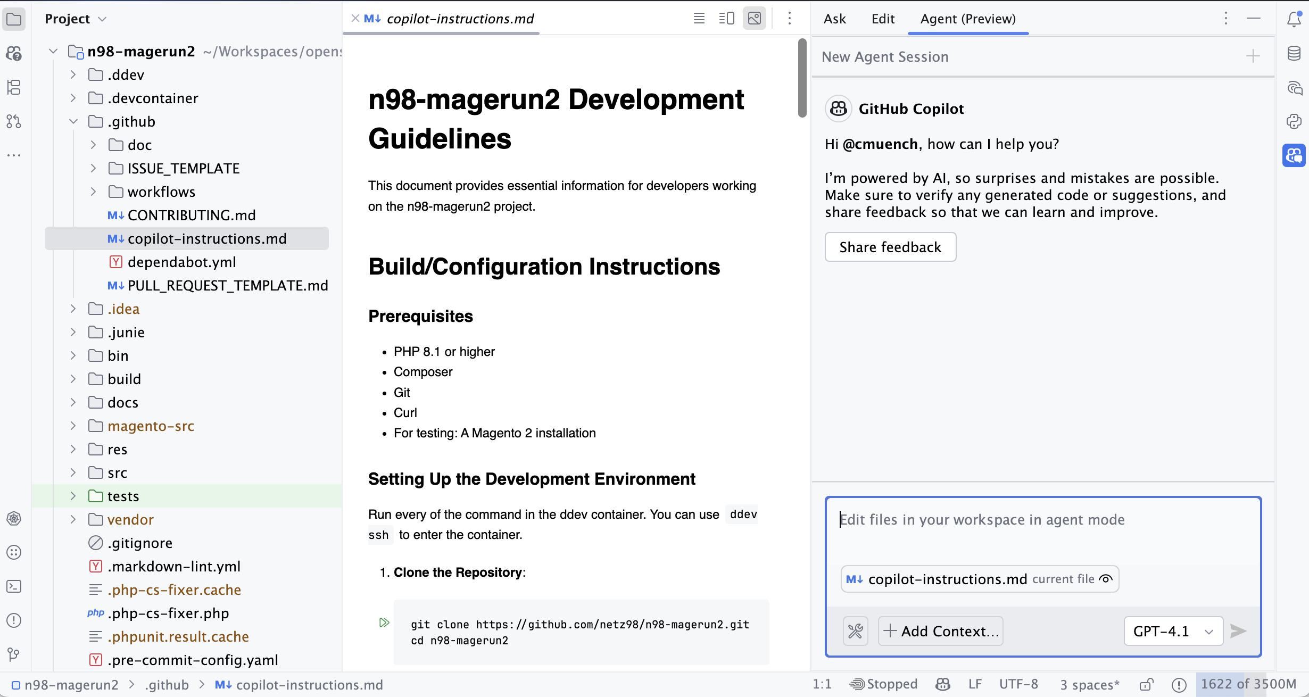Open the Database tool window icon
The width and height of the screenshot is (1309, 697).
pyautogui.click(x=1294, y=53)
